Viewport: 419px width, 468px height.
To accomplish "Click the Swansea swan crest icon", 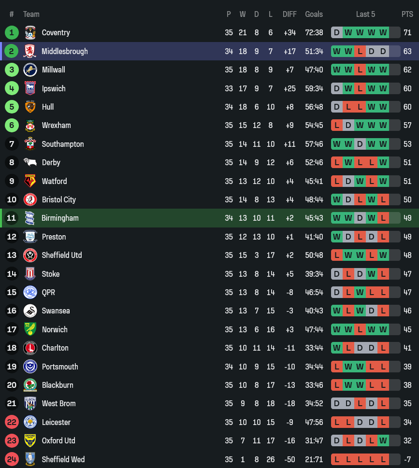I will point(30,311).
